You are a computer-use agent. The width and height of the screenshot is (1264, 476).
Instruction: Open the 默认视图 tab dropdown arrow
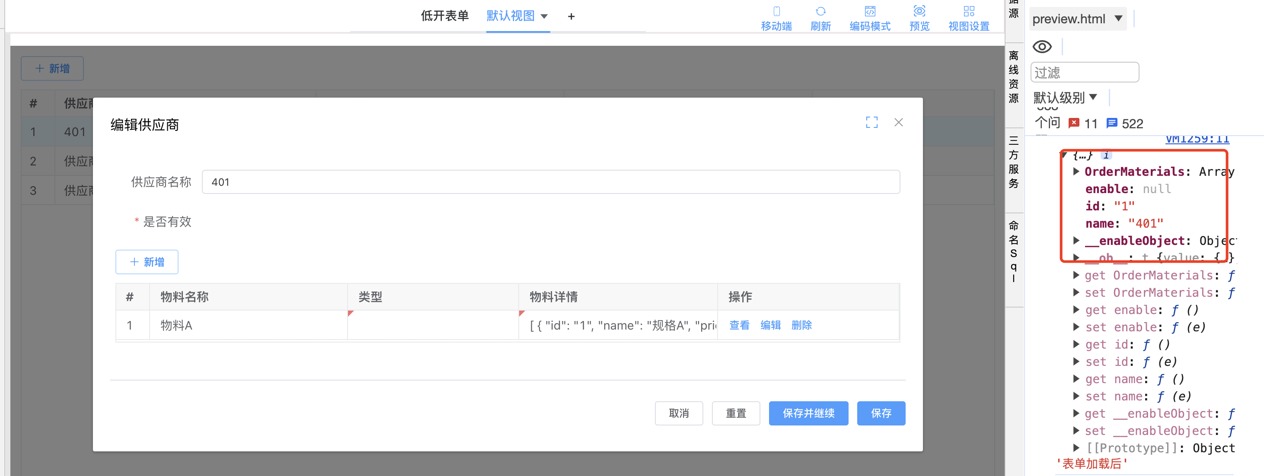click(x=544, y=16)
